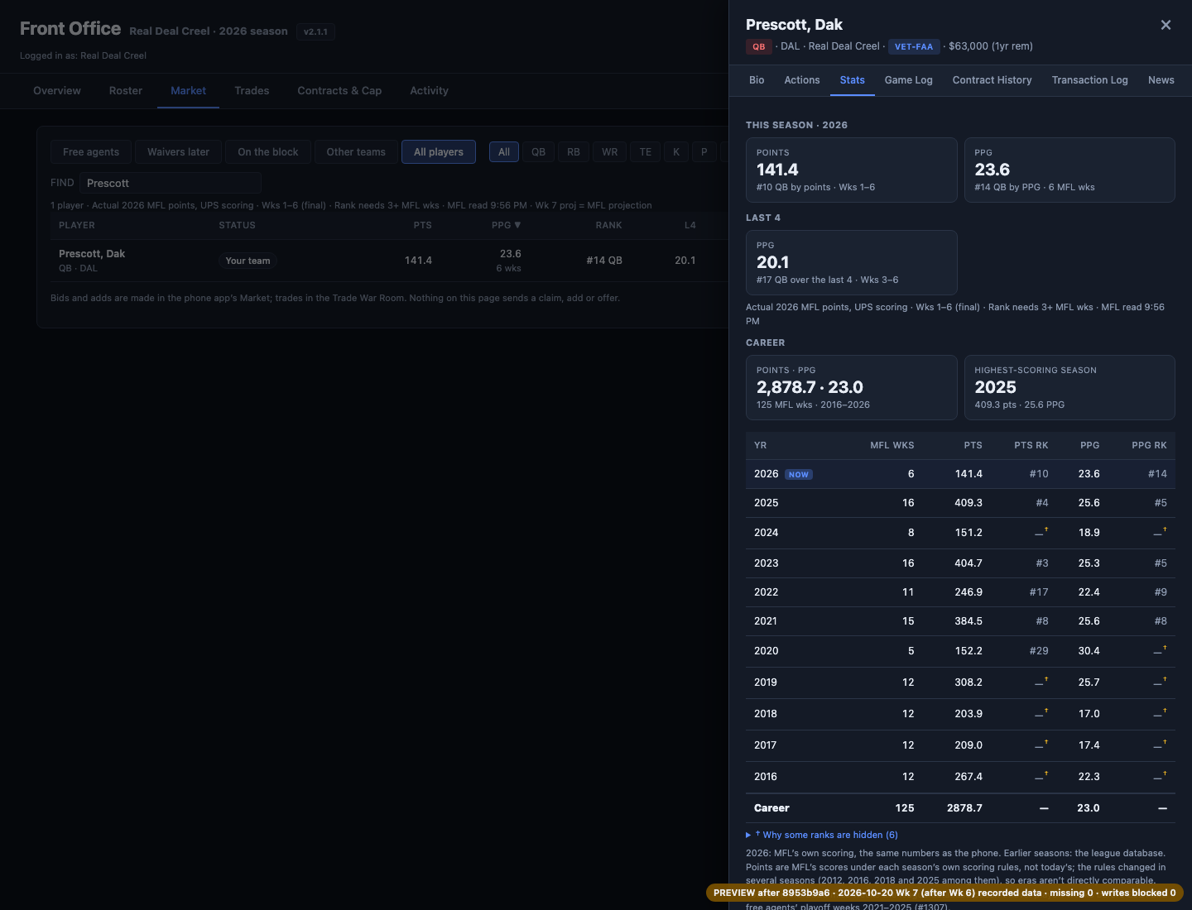The image size is (1192, 910).
Task: Toggle the QB position filter
Action: pyautogui.click(x=538, y=152)
